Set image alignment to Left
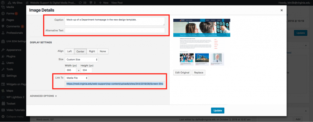313x122 pixels. [x=69, y=51]
